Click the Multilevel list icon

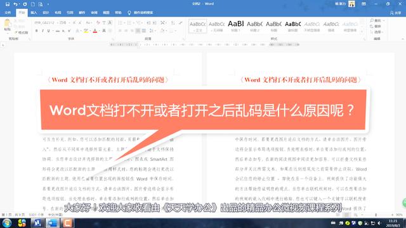pyautogui.click(x=139, y=23)
